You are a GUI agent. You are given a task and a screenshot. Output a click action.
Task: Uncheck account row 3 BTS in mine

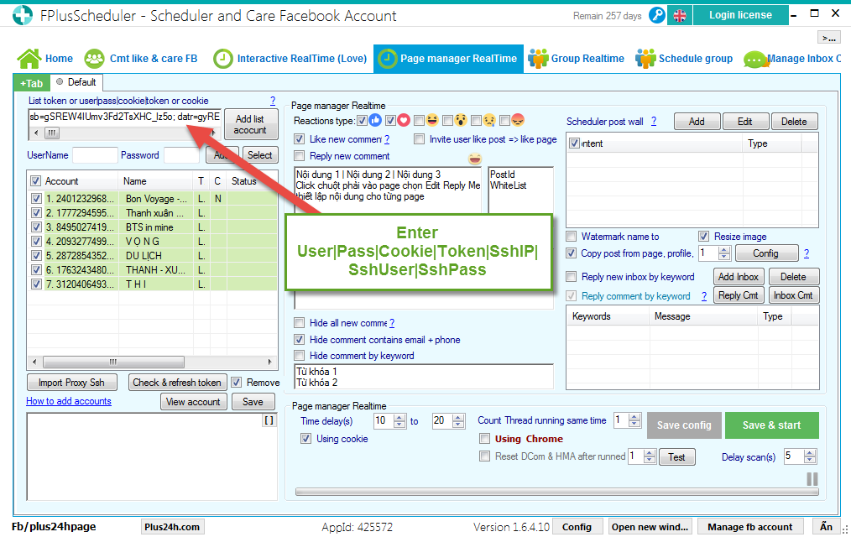coord(36,227)
